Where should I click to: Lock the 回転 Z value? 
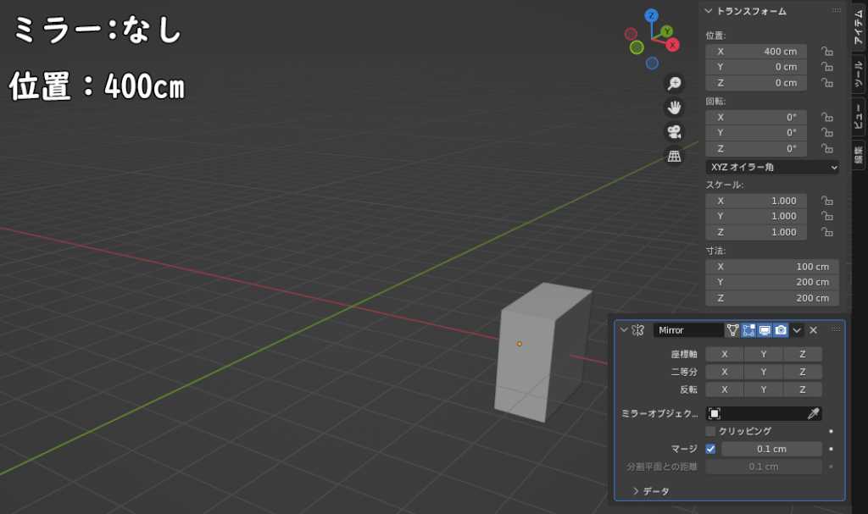coord(827,149)
